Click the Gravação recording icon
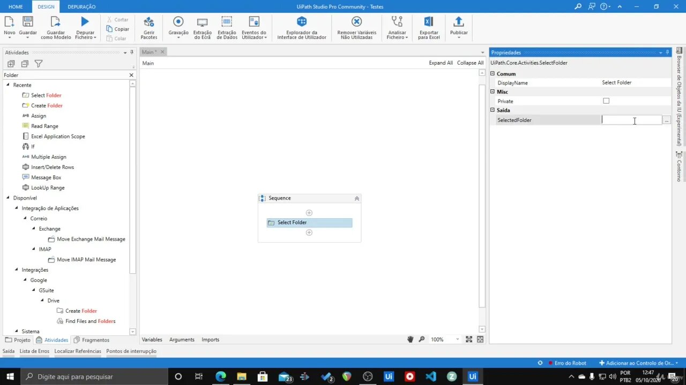The width and height of the screenshot is (686, 385). 178,22
